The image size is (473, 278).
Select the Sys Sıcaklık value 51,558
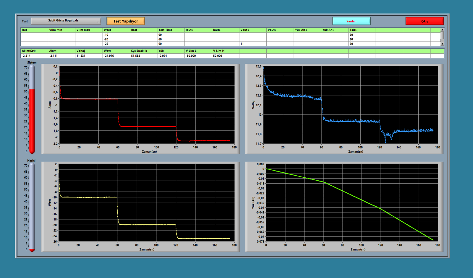(143, 56)
